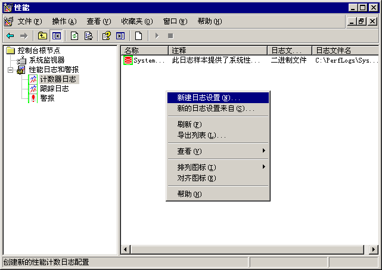Collapse the 性能日志和警报 tree node

click(x=10, y=70)
